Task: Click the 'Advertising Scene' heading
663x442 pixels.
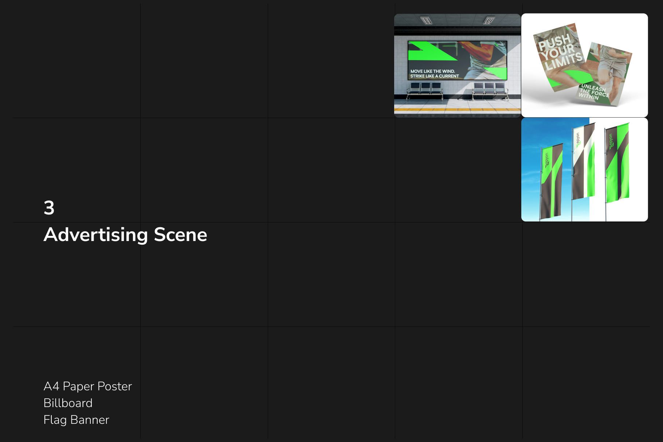Action: 125,234
